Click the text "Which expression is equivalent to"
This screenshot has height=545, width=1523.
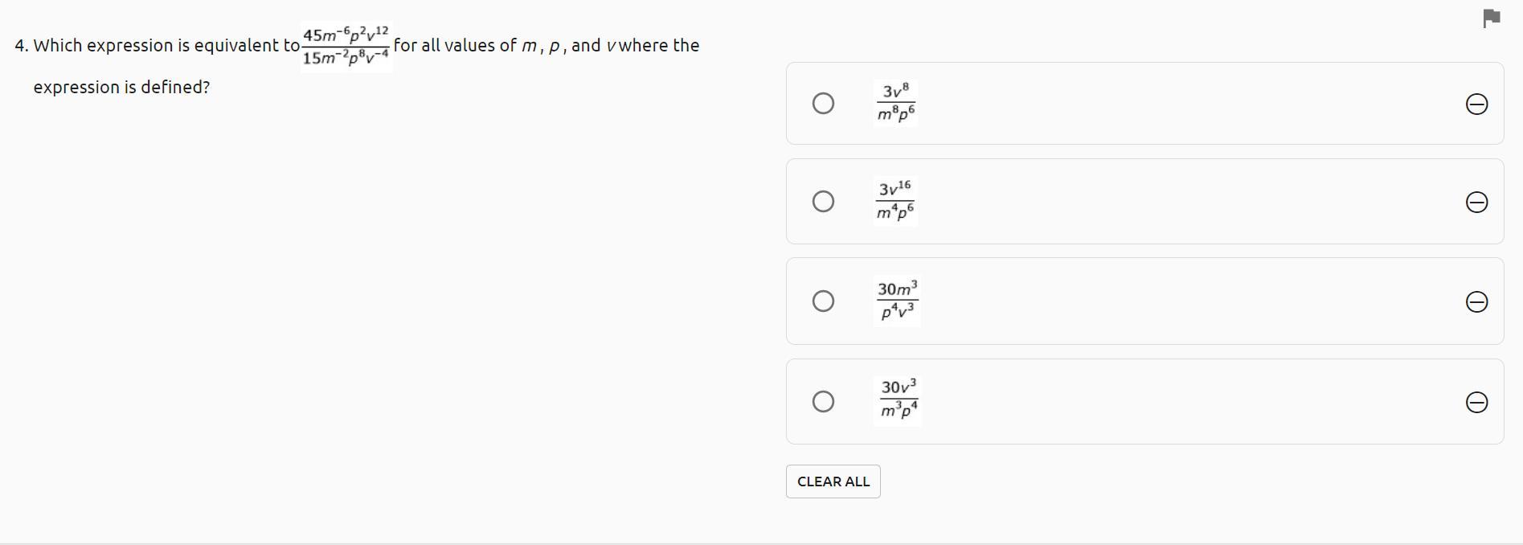(166, 46)
